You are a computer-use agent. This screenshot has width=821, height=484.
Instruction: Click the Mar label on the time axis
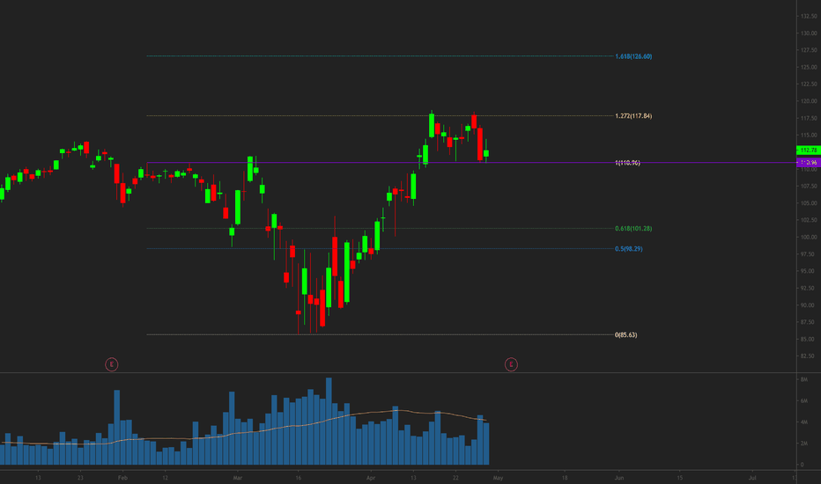click(238, 478)
